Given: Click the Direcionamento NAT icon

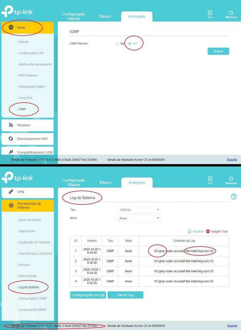Looking at the screenshot, I should [x=11, y=139].
